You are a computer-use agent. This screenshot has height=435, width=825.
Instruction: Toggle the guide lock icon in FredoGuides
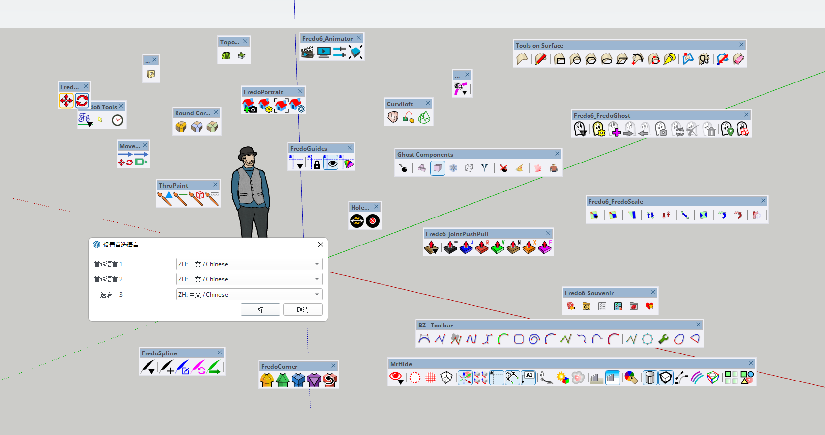317,164
